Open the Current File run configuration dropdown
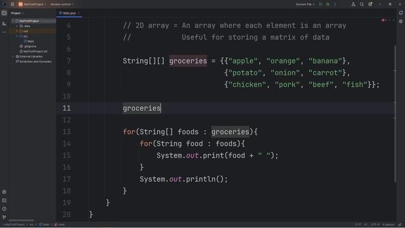This screenshot has height=228, width=405. coord(305,4)
